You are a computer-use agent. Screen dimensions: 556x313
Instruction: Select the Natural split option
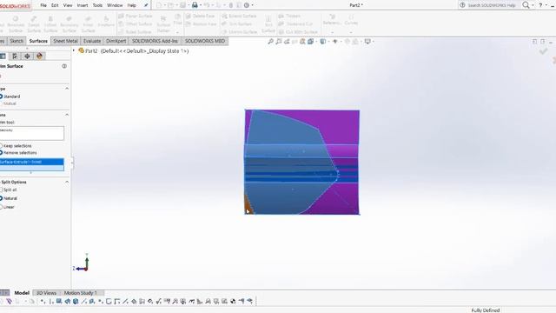pyautogui.click(x=9, y=198)
